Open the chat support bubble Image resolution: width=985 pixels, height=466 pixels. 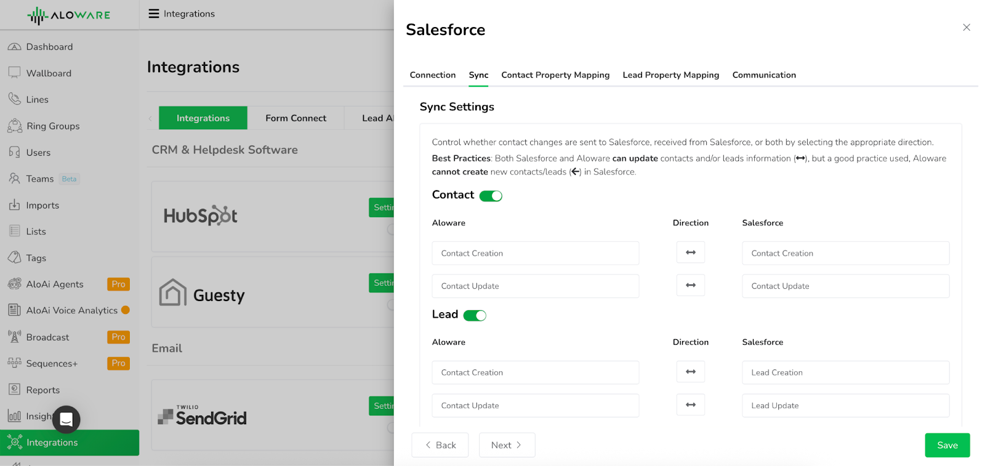(66, 420)
